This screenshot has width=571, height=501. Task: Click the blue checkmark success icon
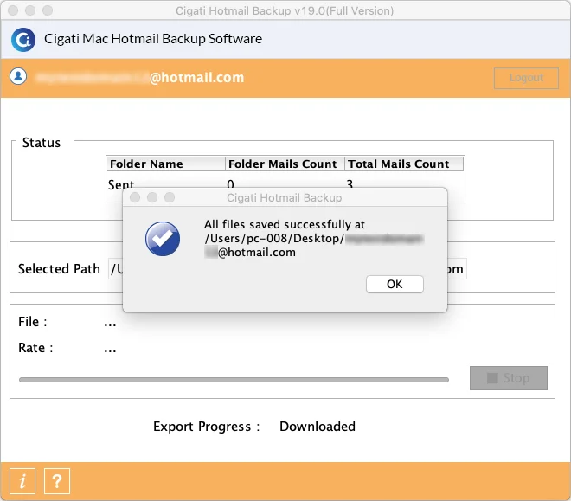pyautogui.click(x=163, y=239)
